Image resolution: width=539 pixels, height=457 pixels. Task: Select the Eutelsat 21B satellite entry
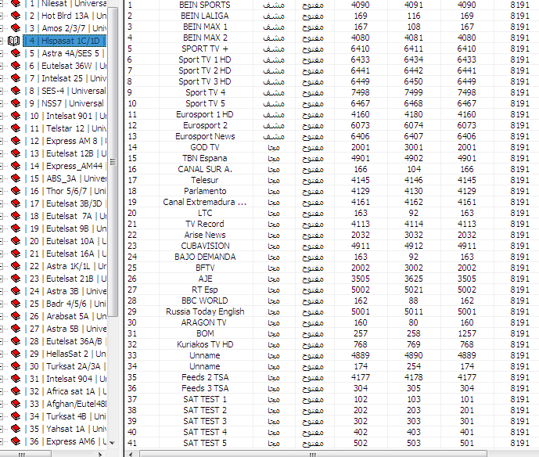(66, 279)
